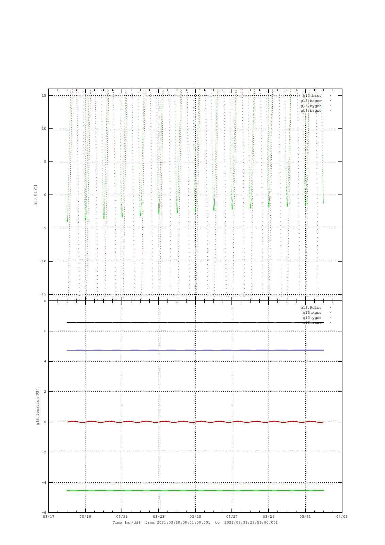This screenshot has height=545, width=385.
Task: Click the −5 tick on the B[nT] axis
Action: [x=44, y=228]
